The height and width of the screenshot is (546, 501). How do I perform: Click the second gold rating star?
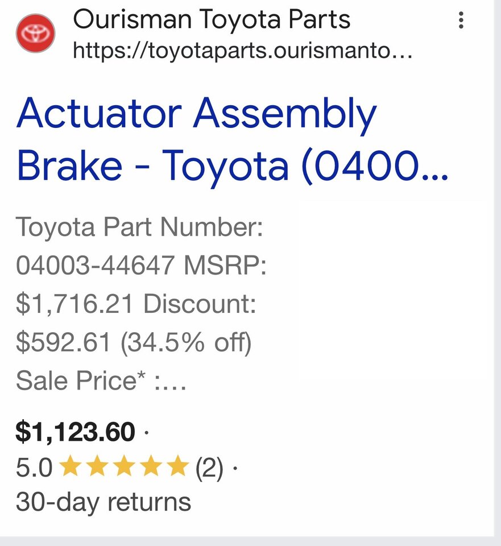97,466
